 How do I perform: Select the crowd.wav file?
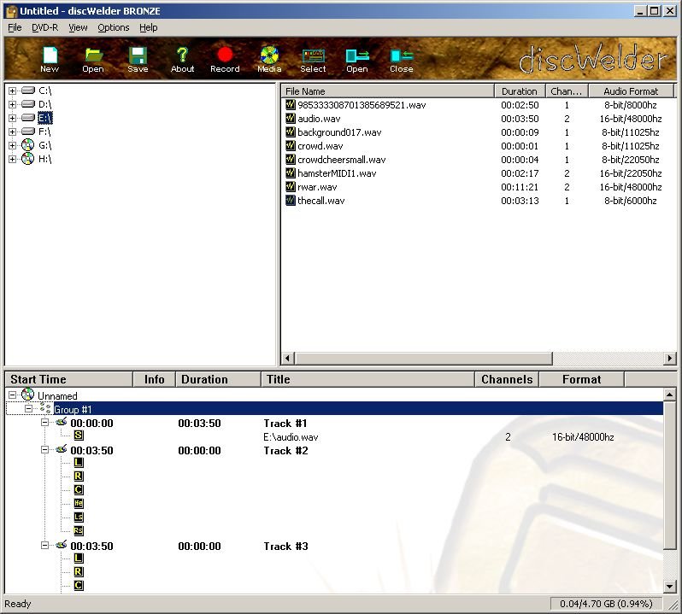coord(320,146)
